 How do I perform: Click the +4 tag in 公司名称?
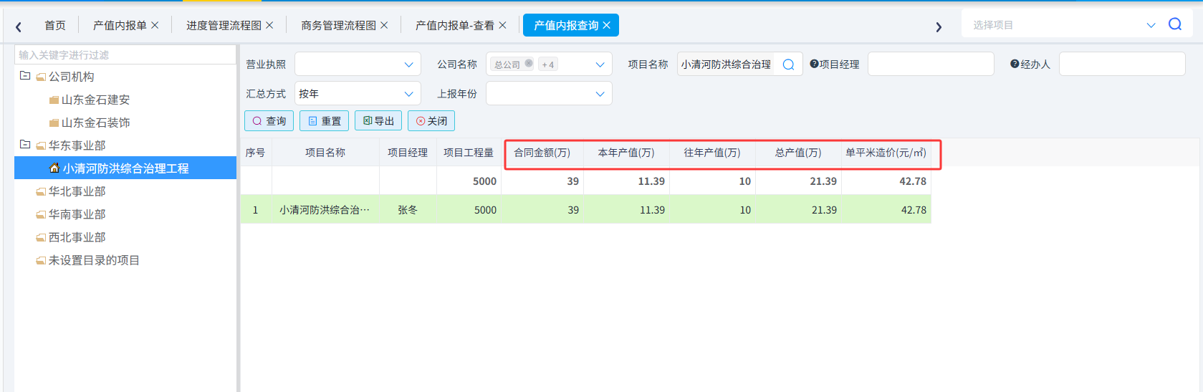547,64
